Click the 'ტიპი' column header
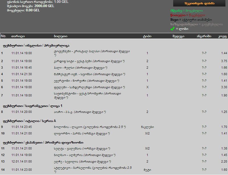Screen dimensions: 228x175 pyautogui.click(x=147, y=36)
